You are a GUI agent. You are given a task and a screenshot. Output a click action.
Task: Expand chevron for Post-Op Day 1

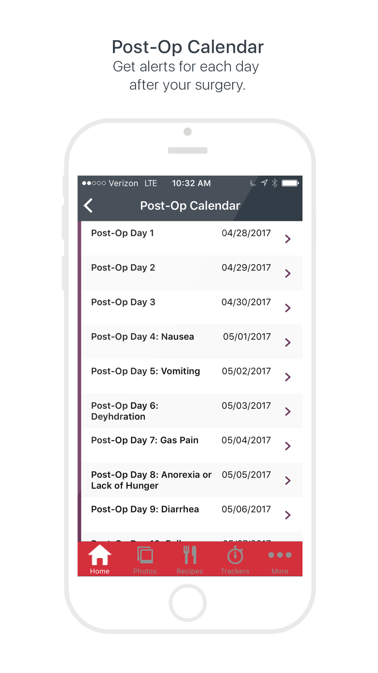click(x=288, y=239)
